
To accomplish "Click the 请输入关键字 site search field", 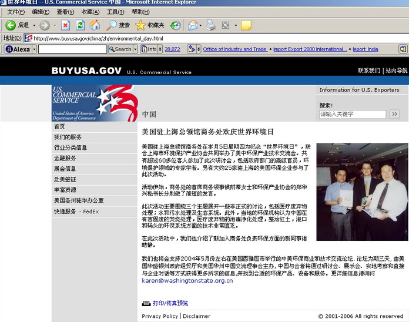I will 353,114.
